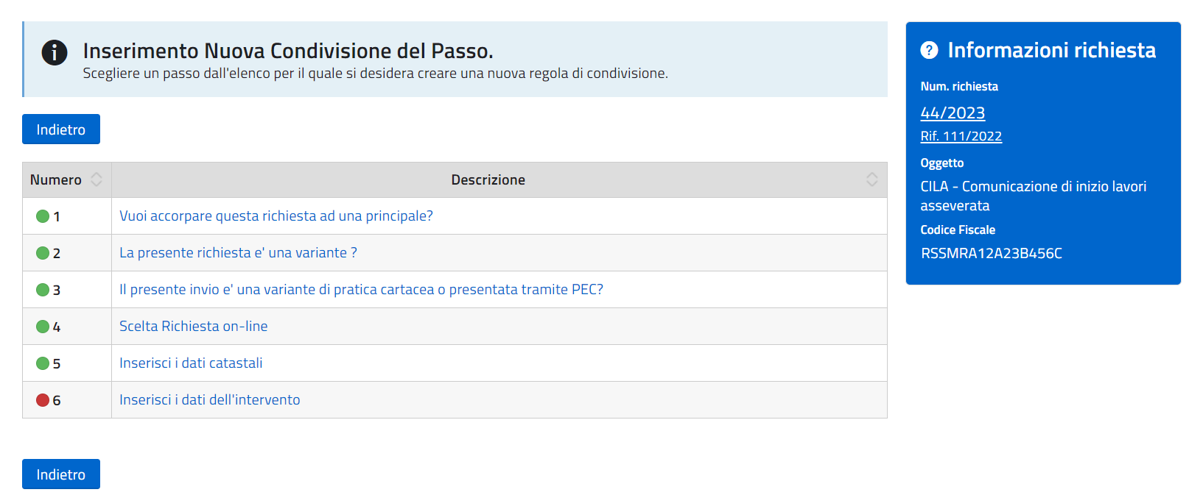Click the info icon in the banner

(55, 52)
